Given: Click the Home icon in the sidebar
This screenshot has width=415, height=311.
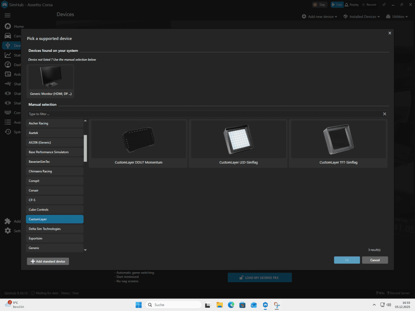Looking at the screenshot, I should pos(8,26).
